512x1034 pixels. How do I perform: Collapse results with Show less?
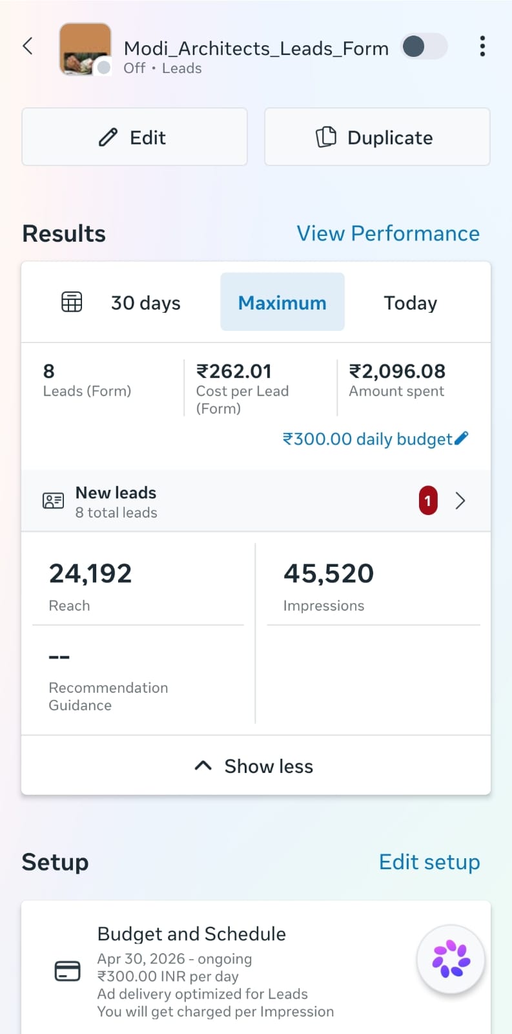pyautogui.click(x=256, y=766)
